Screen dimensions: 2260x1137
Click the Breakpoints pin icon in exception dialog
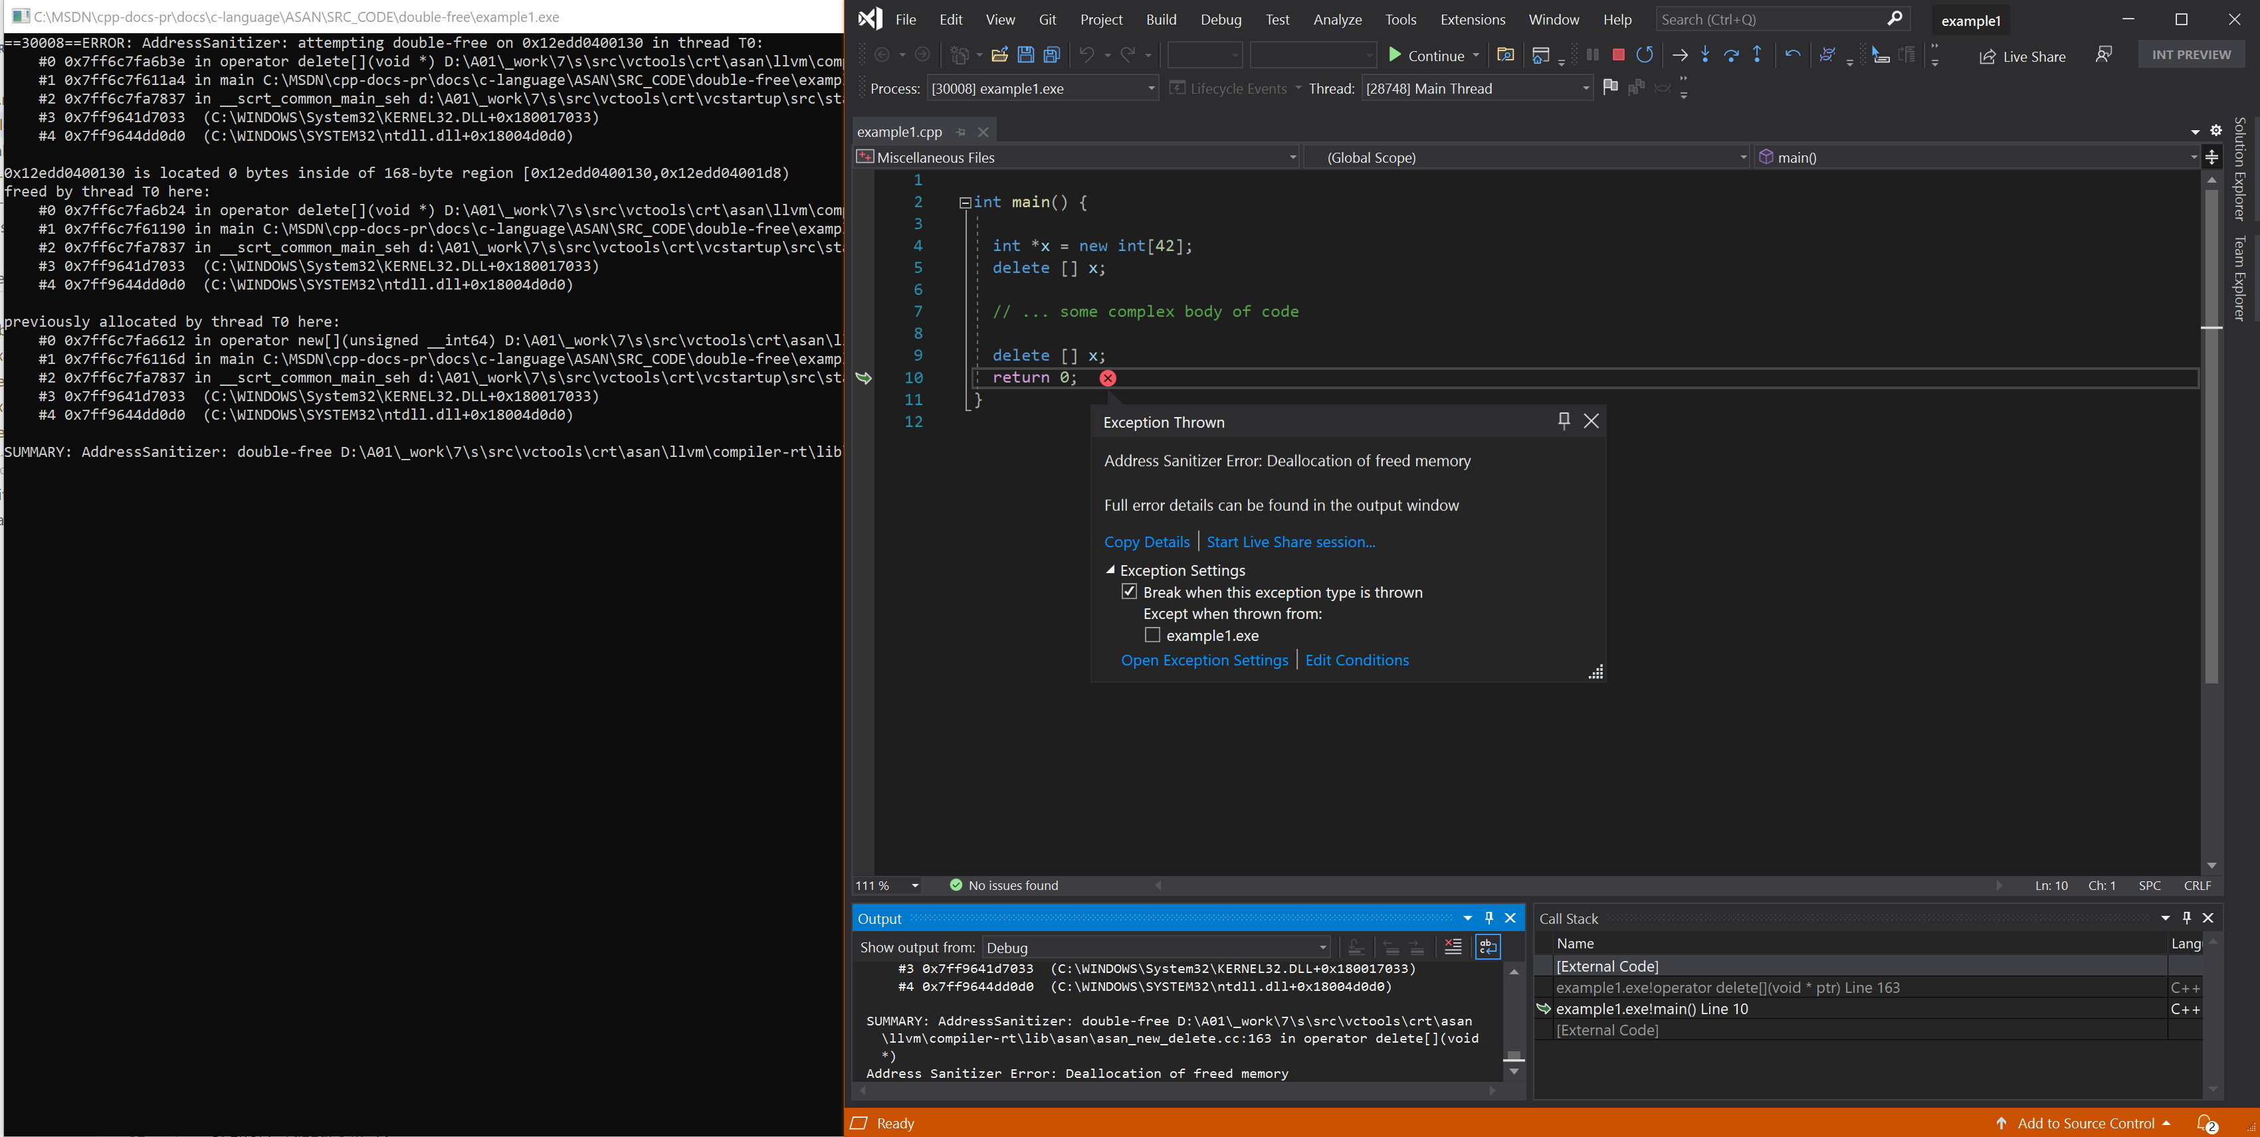(x=1564, y=420)
